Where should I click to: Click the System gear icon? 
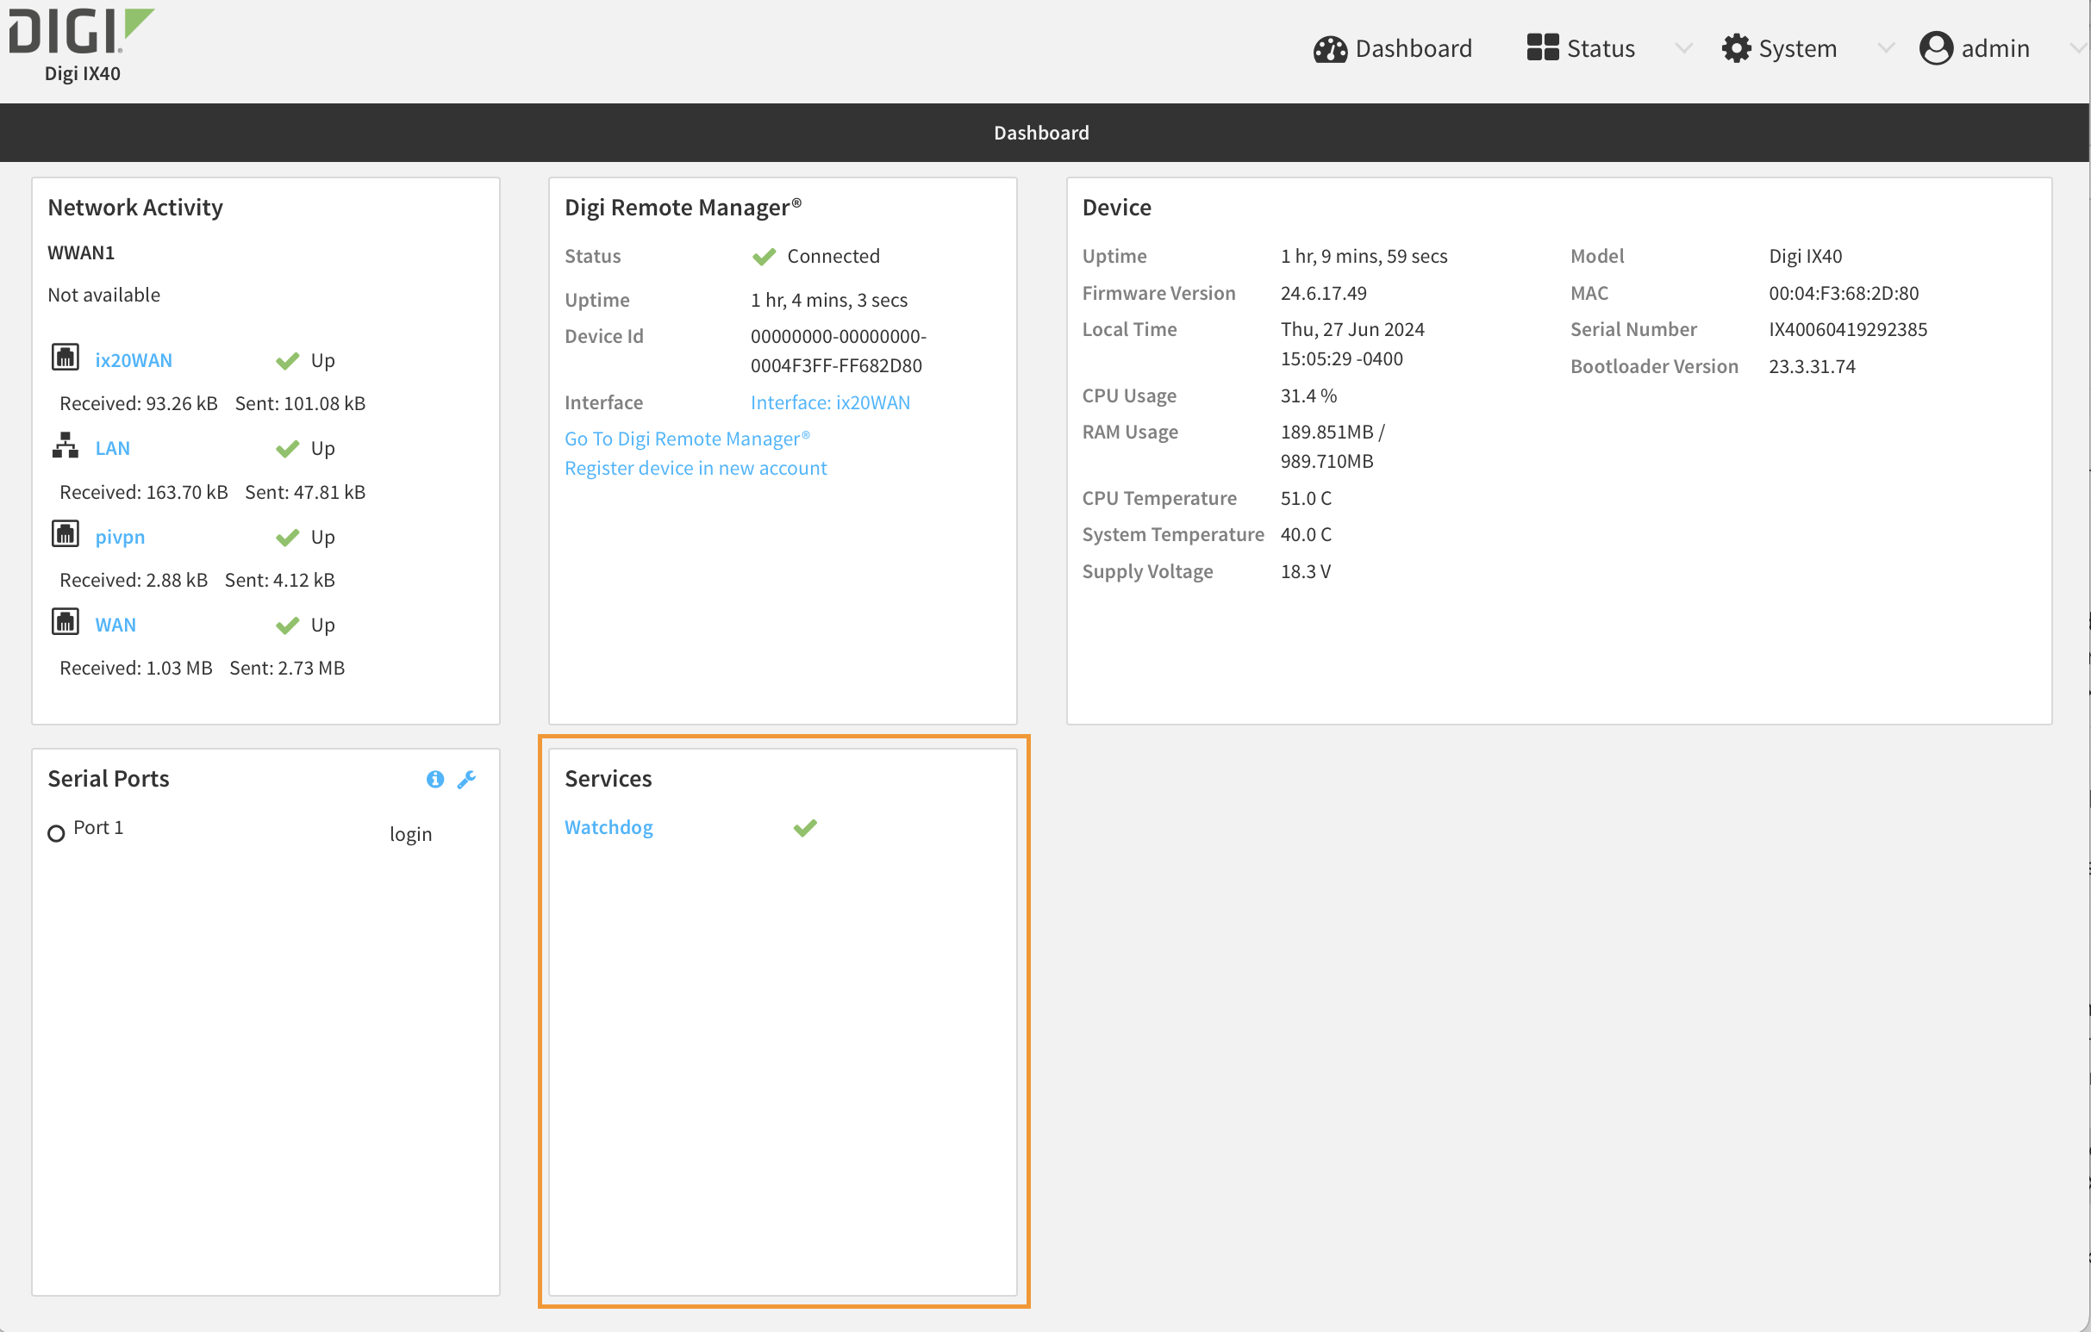1736,48
